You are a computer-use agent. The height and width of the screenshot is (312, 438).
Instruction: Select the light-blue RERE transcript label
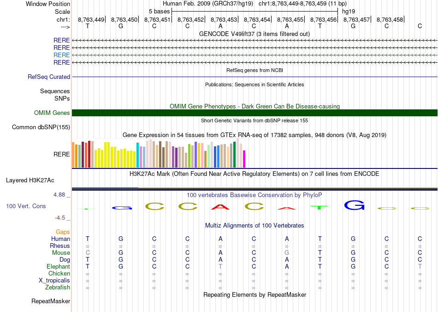tap(61, 55)
